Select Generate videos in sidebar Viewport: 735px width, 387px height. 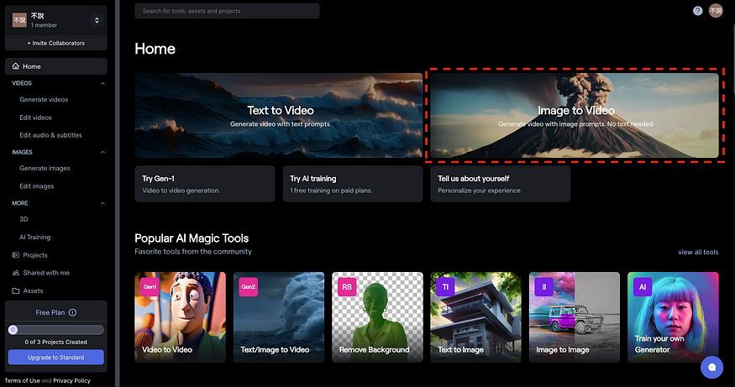[x=44, y=99]
